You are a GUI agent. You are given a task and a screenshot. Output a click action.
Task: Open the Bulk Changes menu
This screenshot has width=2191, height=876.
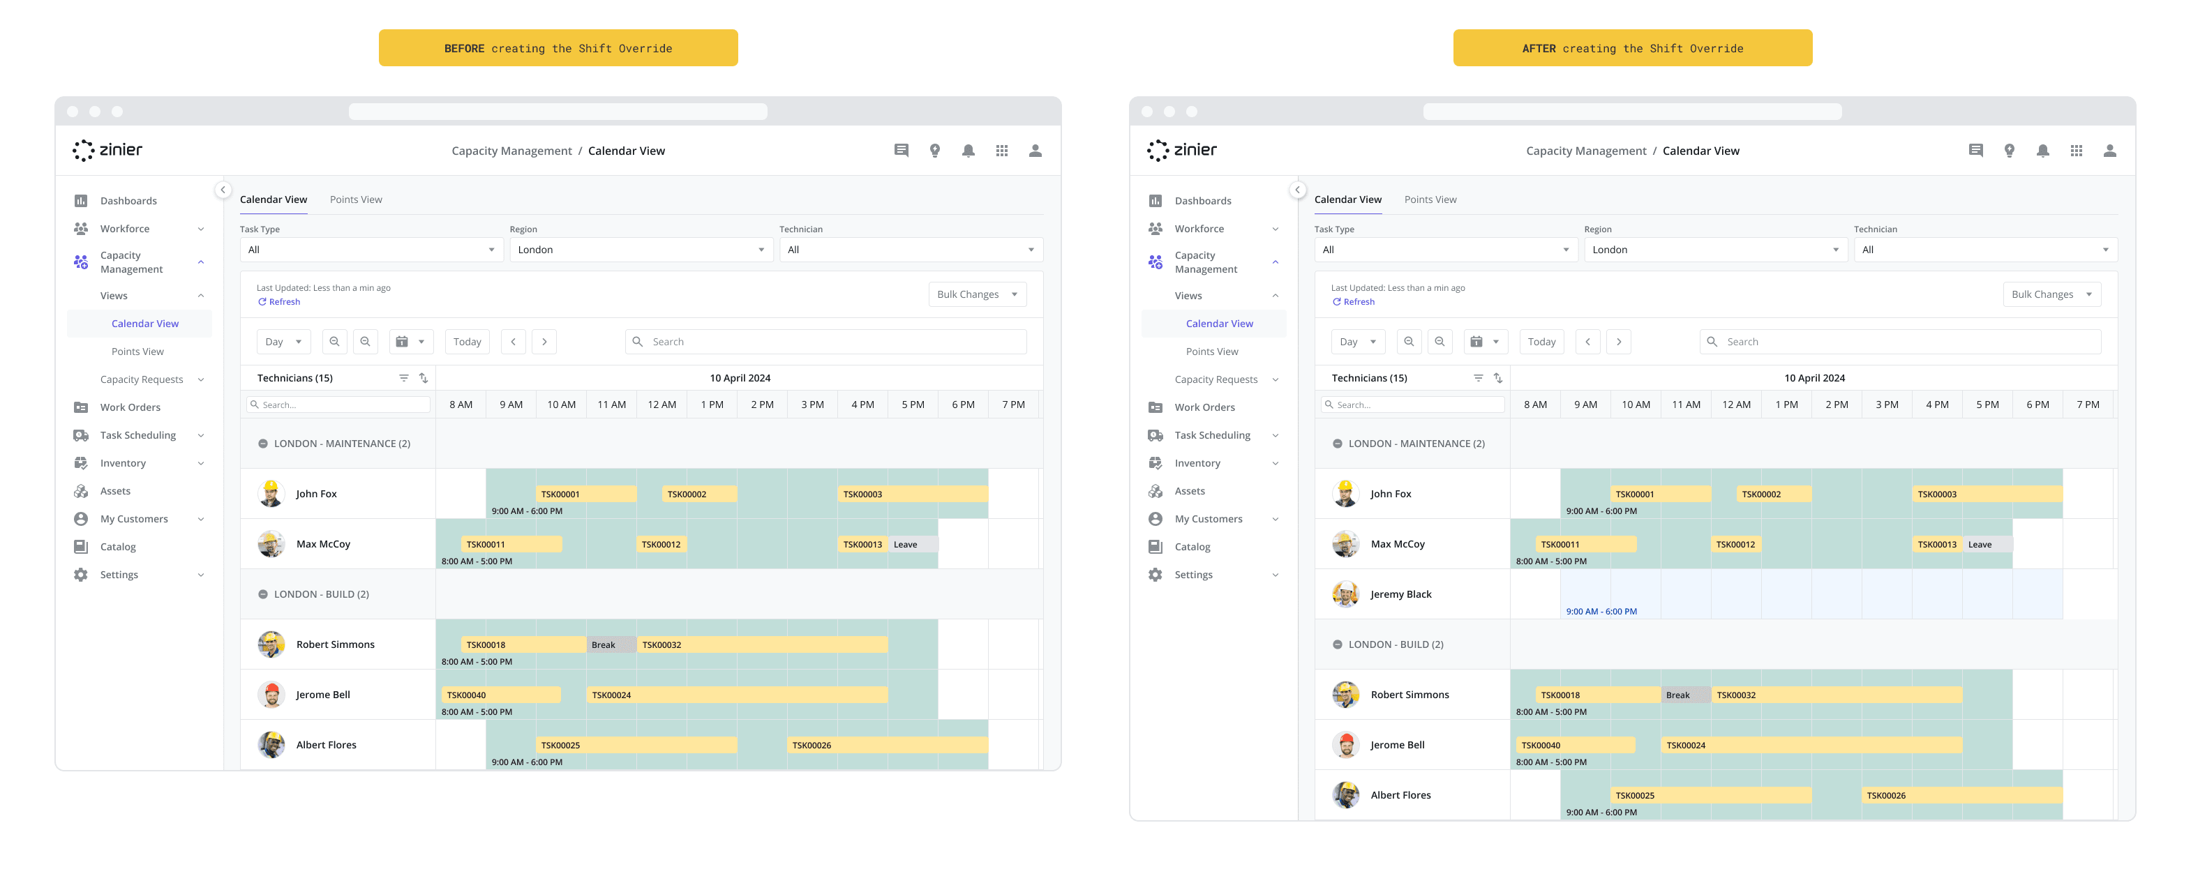tap(976, 294)
